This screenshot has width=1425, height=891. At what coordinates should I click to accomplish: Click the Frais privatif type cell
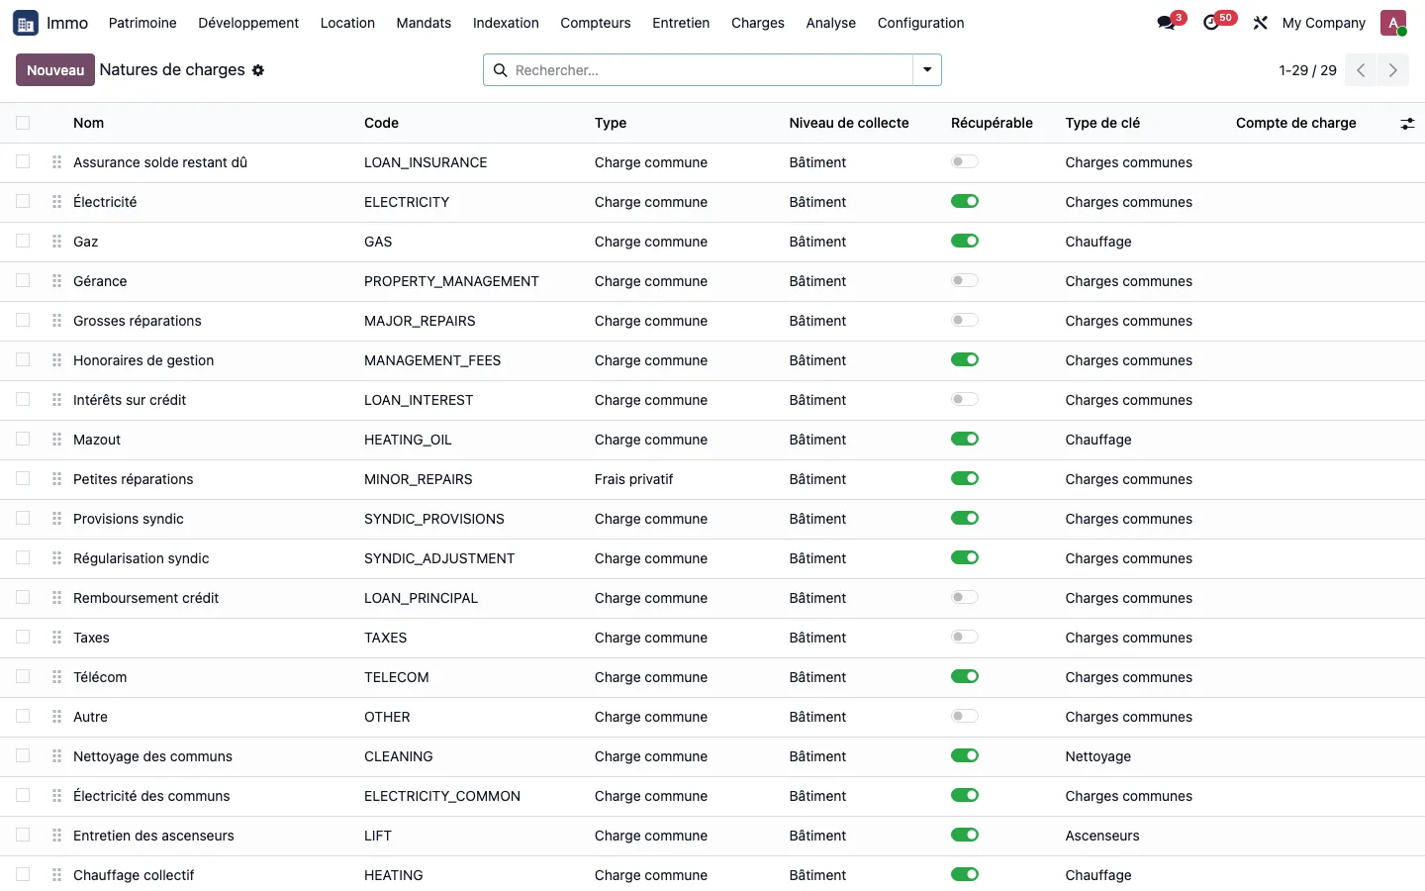[x=633, y=479]
